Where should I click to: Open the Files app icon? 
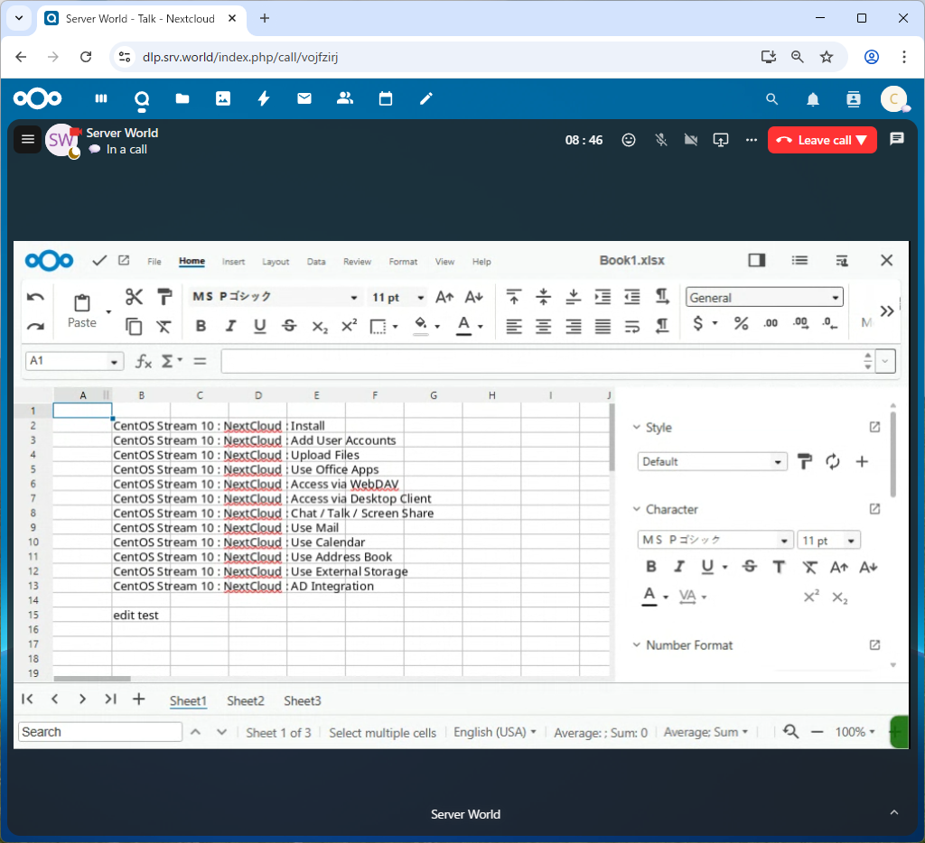point(182,98)
